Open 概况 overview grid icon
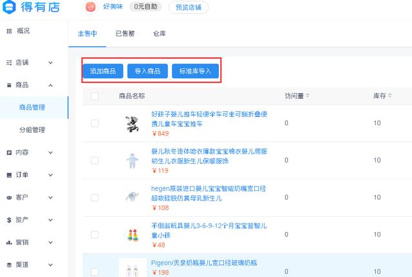 tap(9, 31)
